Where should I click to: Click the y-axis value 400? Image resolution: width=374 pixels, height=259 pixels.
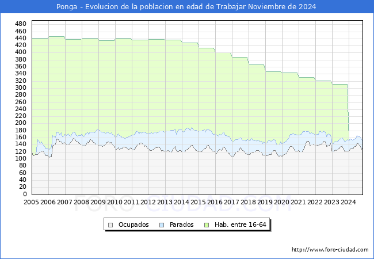pyautogui.click(x=21, y=52)
